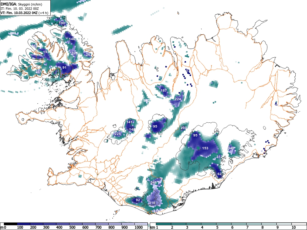Click the 92 visibility label

(x=138, y=200)
